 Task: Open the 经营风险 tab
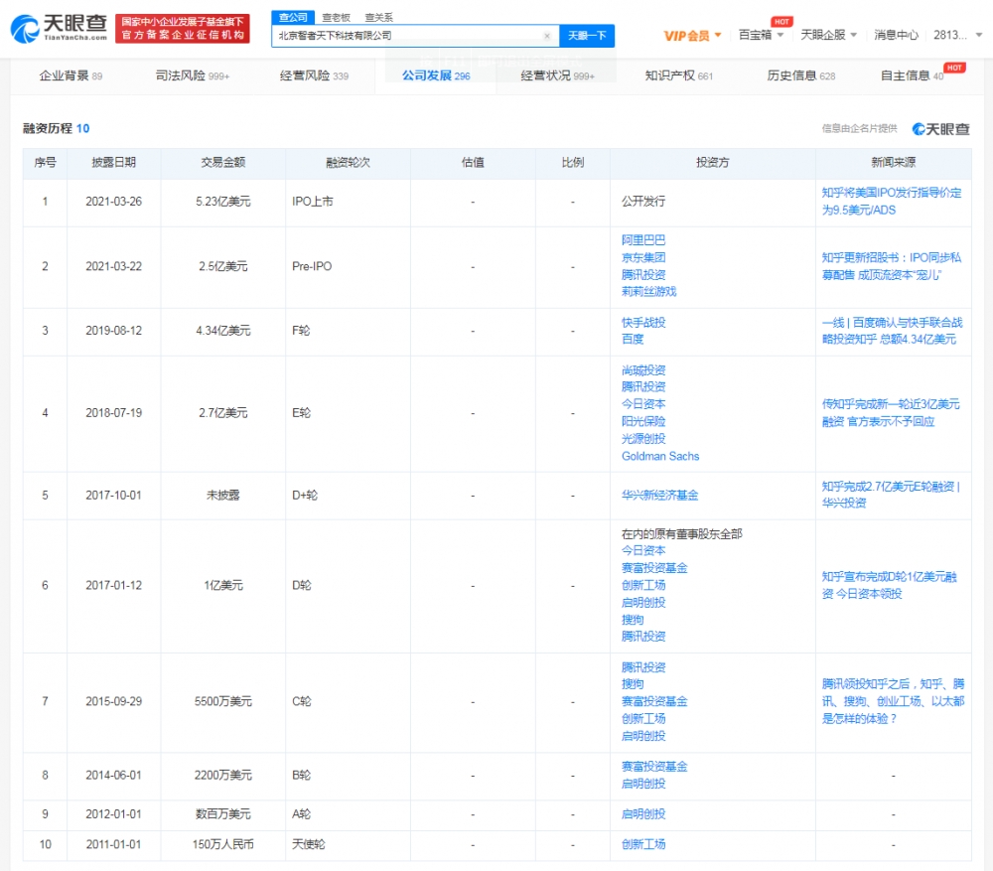314,76
